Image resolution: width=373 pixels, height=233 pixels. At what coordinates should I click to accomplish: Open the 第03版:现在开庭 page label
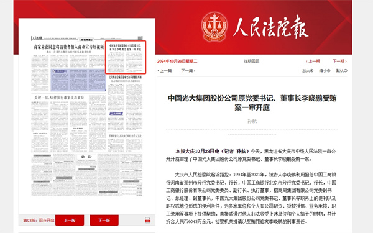pos(39,221)
